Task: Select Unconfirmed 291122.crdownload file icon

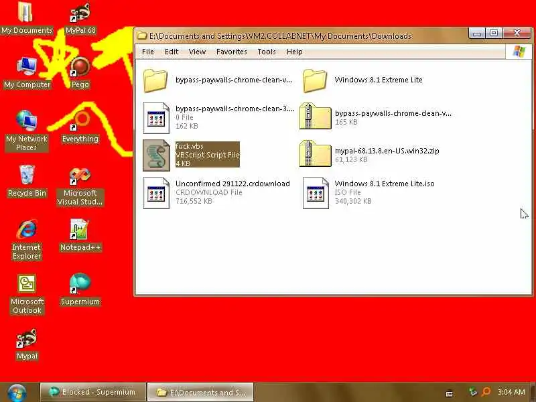Action: [156, 193]
